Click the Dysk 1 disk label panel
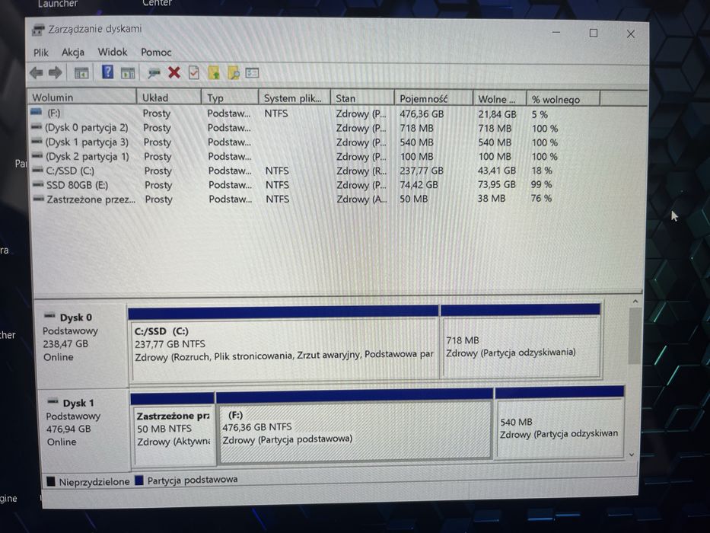This screenshot has width=710, height=533. click(84, 429)
